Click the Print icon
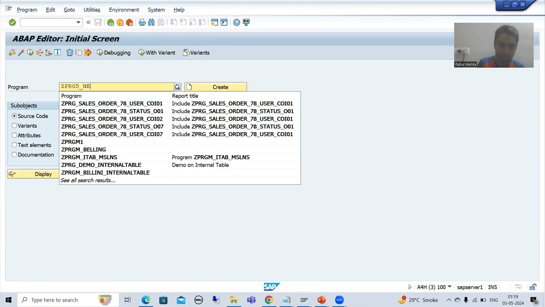This screenshot has height=307, width=545. 142,22
